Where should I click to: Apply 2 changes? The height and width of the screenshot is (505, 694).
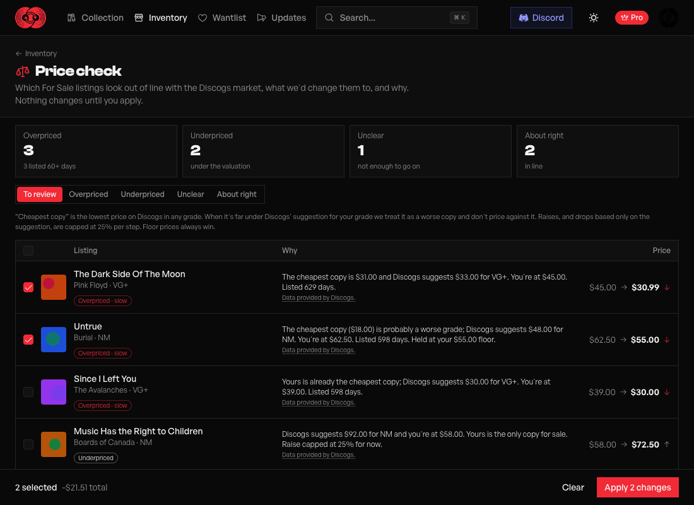pos(637,487)
